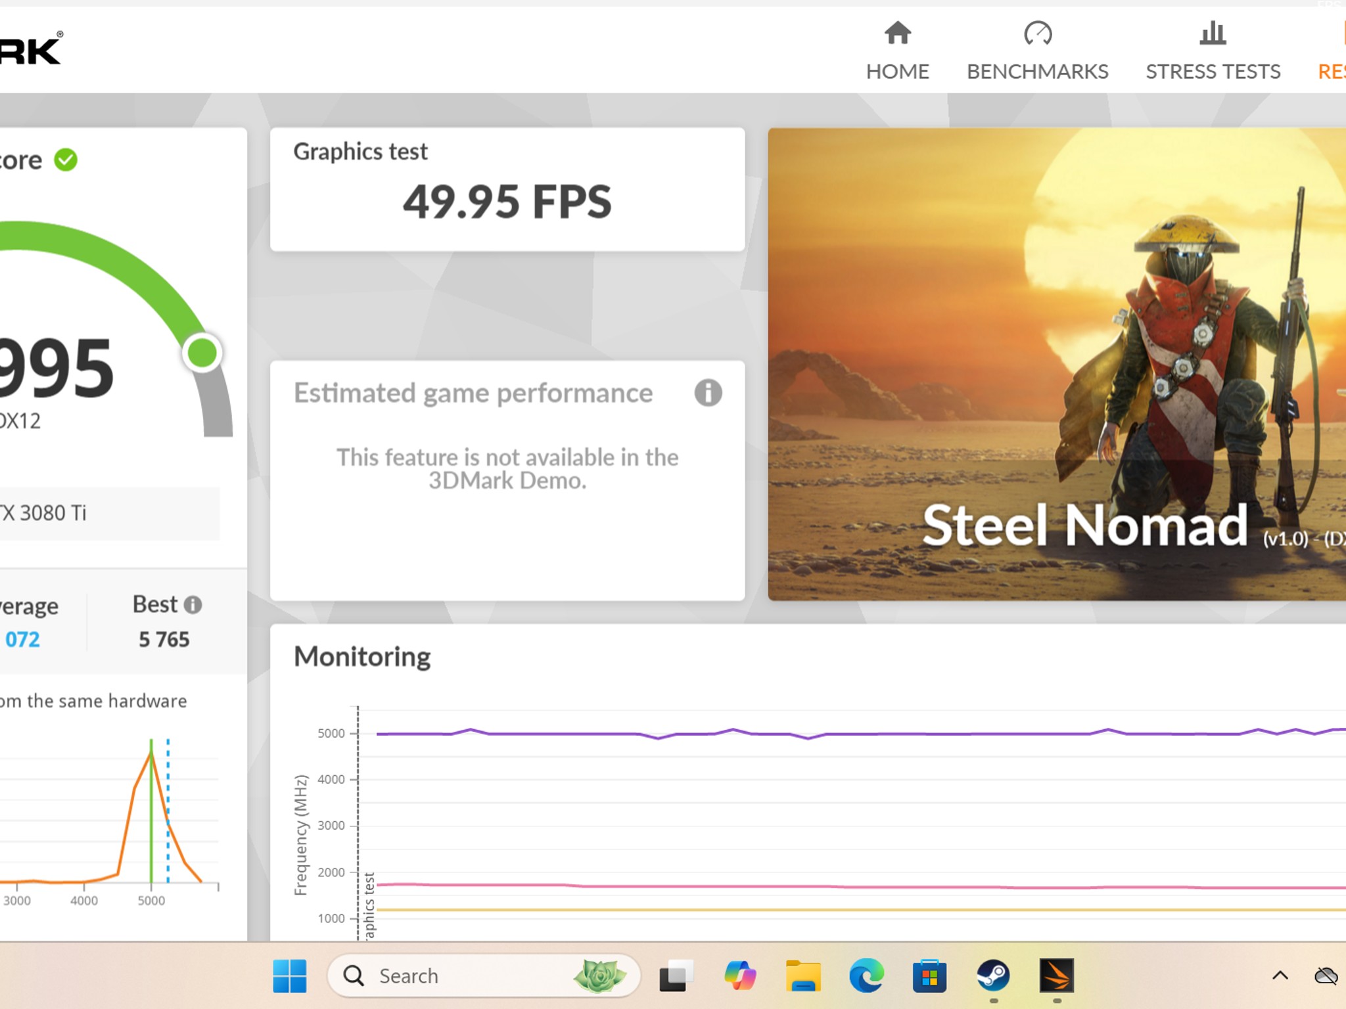Click the purple frequency line in Monitoring chart
This screenshot has height=1009, width=1346.
tap(861, 733)
